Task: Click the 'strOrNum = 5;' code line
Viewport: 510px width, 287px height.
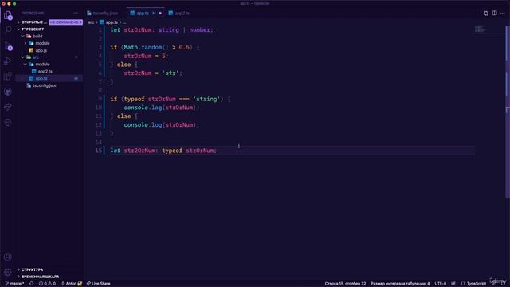Action: coord(146,56)
